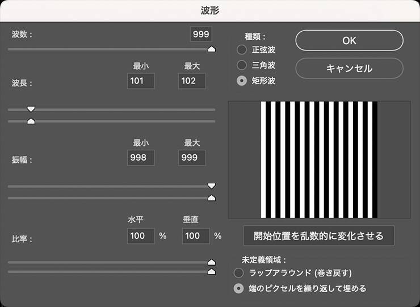Click the OK button
Image resolution: width=420 pixels, height=307 pixels.
click(349, 40)
